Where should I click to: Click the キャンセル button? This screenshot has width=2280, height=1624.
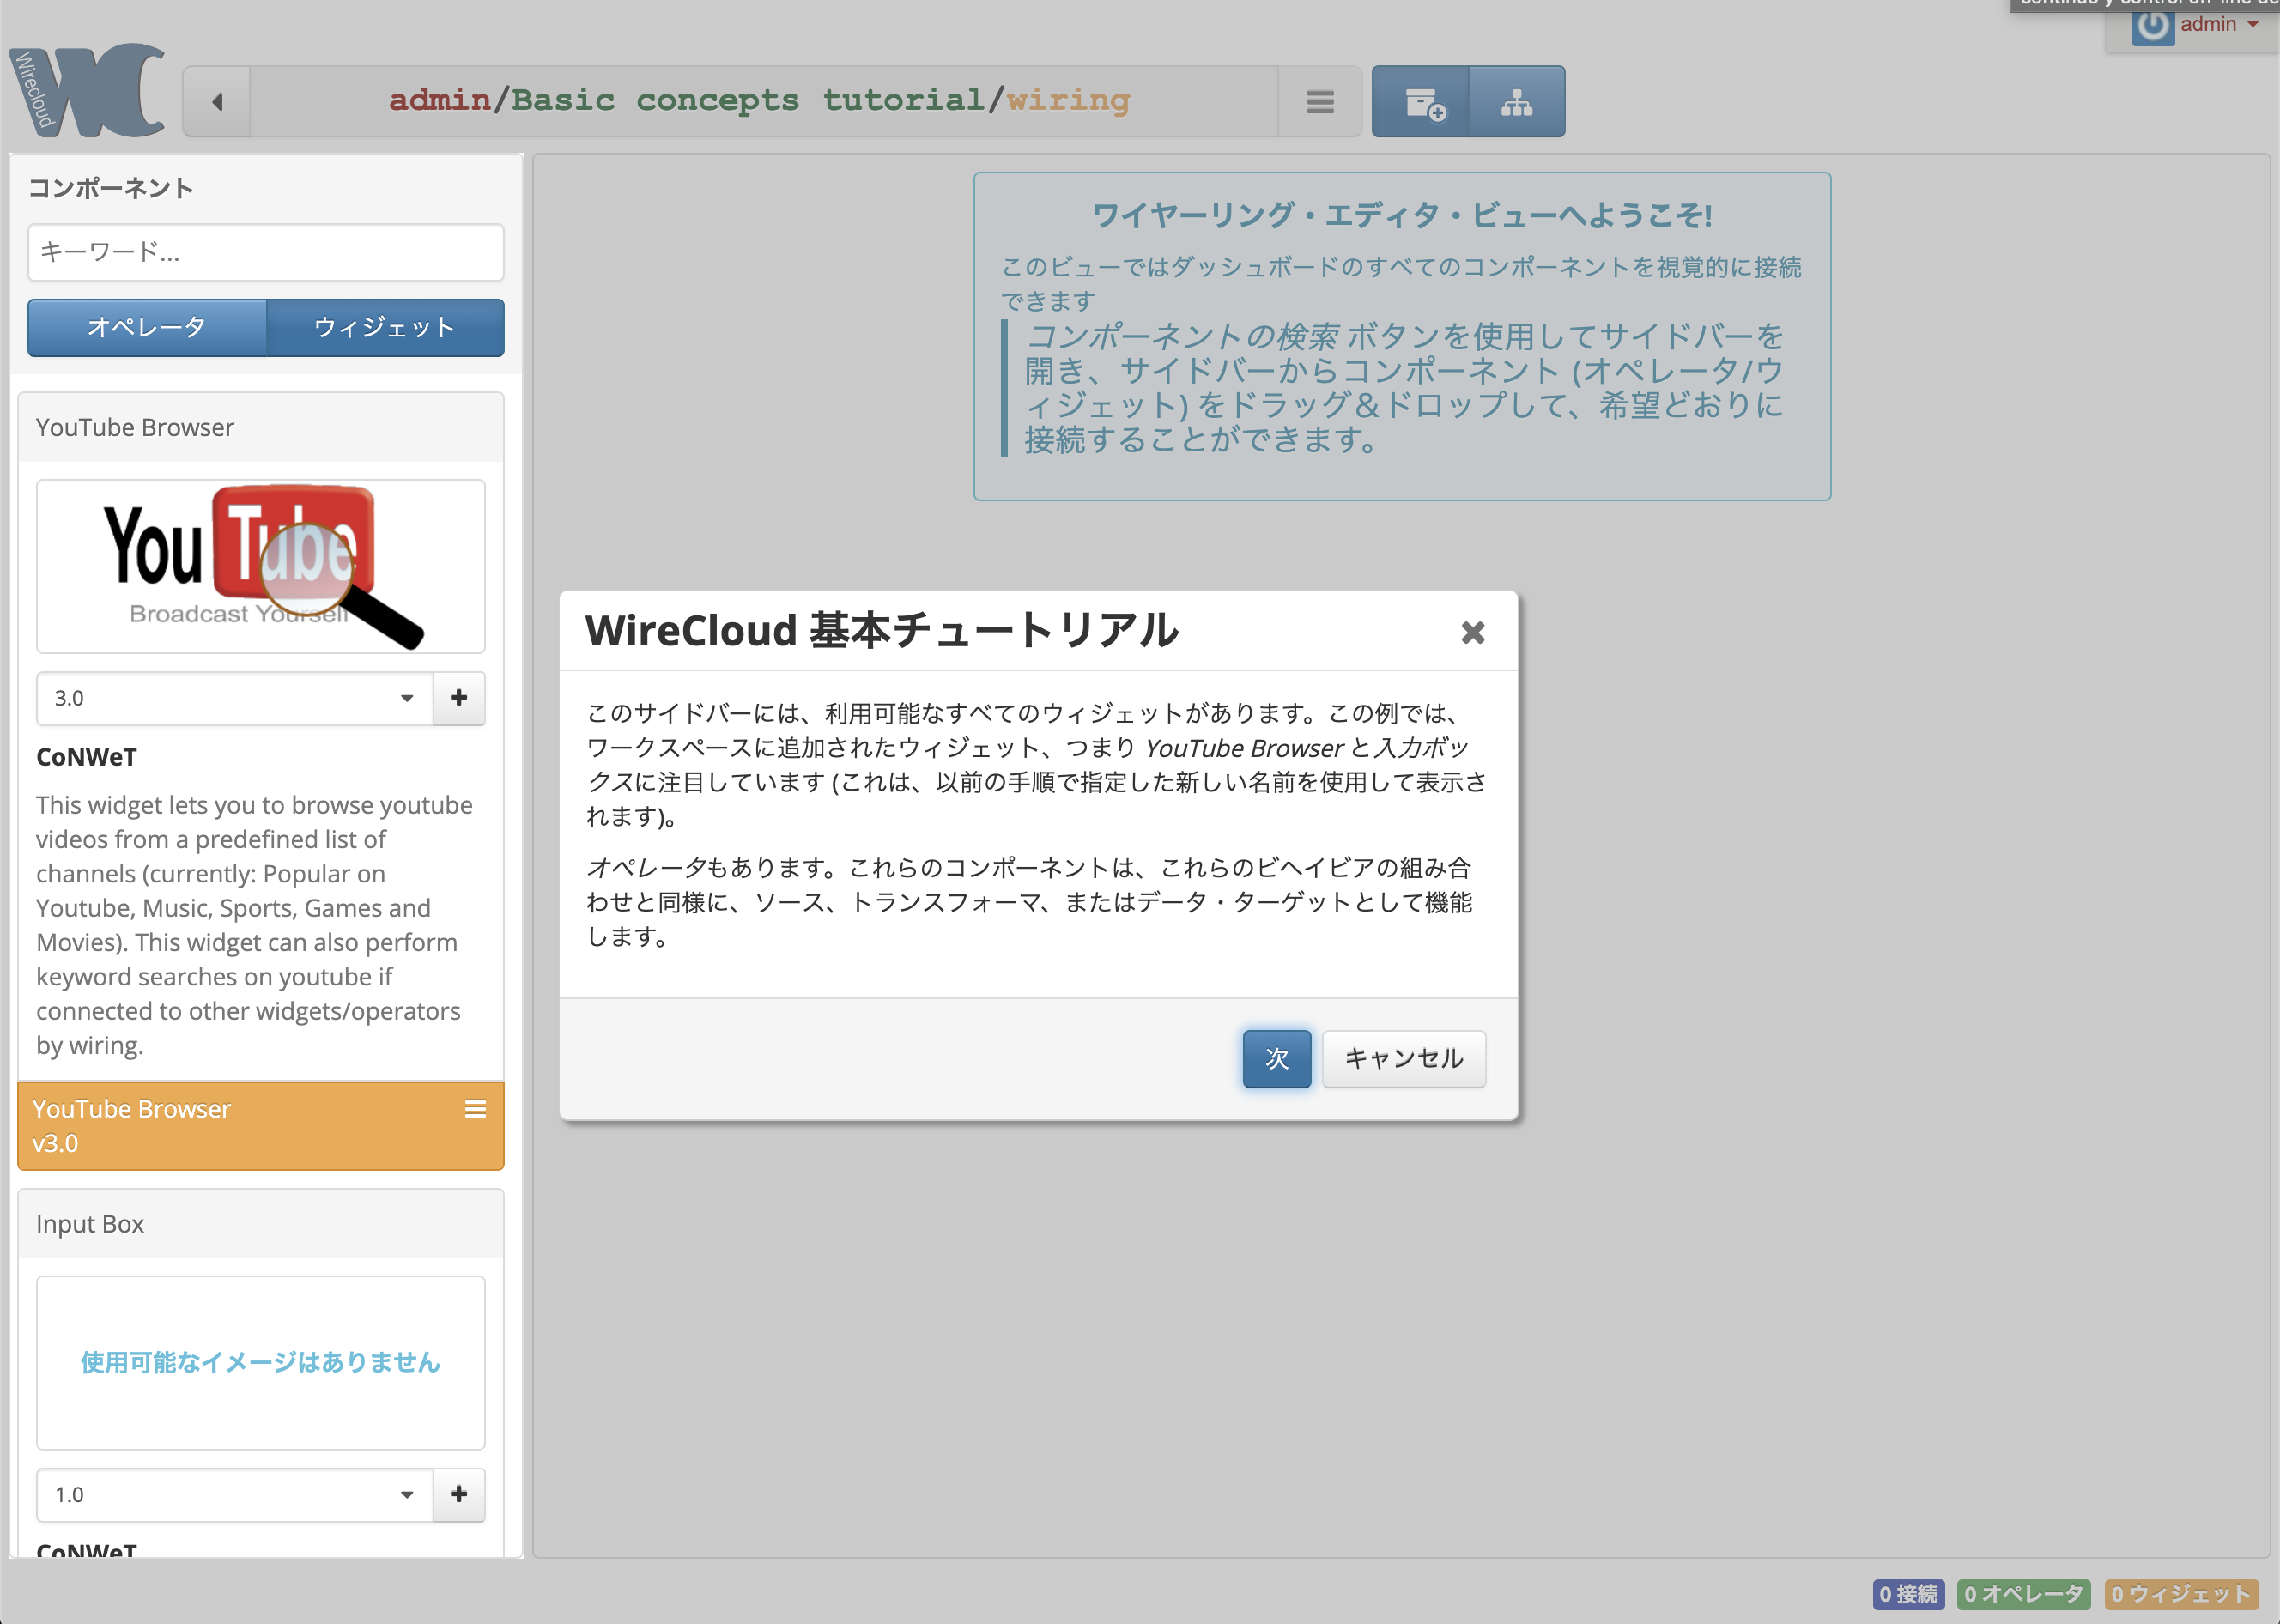(x=1403, y=1058)
